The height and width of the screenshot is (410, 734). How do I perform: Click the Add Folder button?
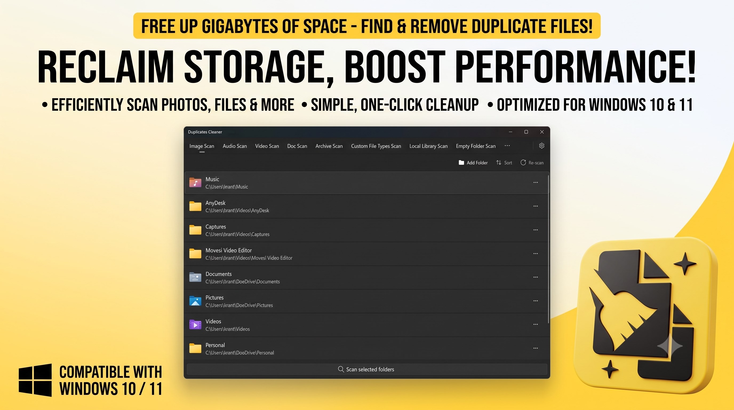473,163
